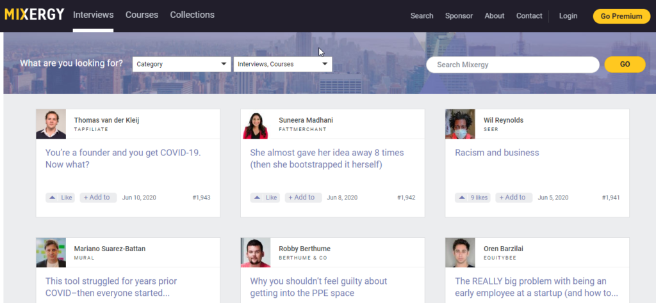Click the name Thomas van der Kleij
The height and width of the screenshot is (303, 656).
pyautogui.click(x=107, y=120)
